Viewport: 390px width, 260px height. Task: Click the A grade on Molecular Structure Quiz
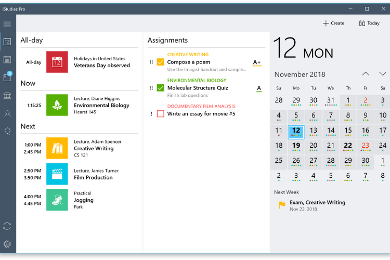(259, 88)
